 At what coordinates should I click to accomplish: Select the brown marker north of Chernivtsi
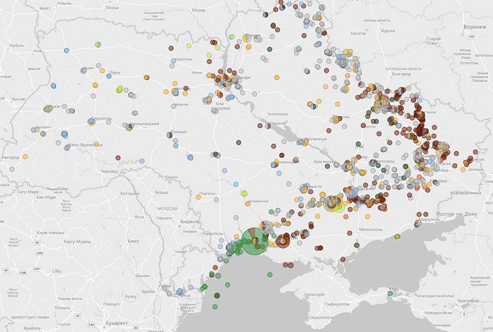(x=118, y=158)
